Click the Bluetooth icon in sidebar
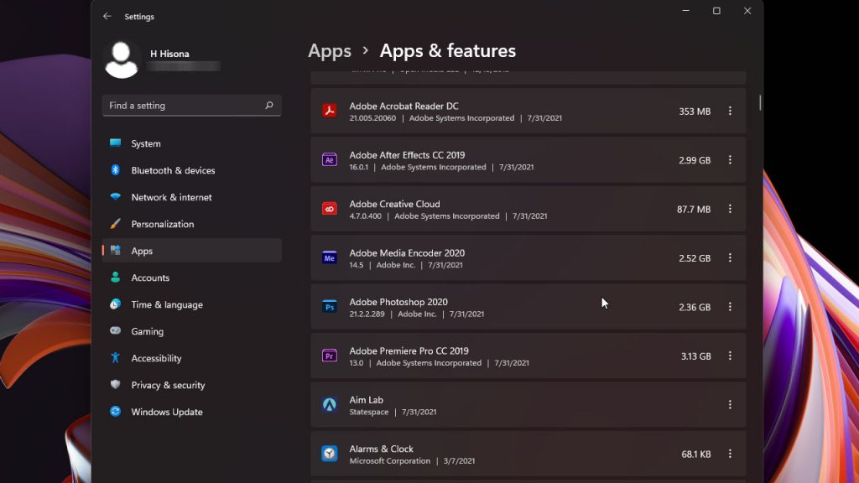Screen dimensions: 859x483 (115, 169)
